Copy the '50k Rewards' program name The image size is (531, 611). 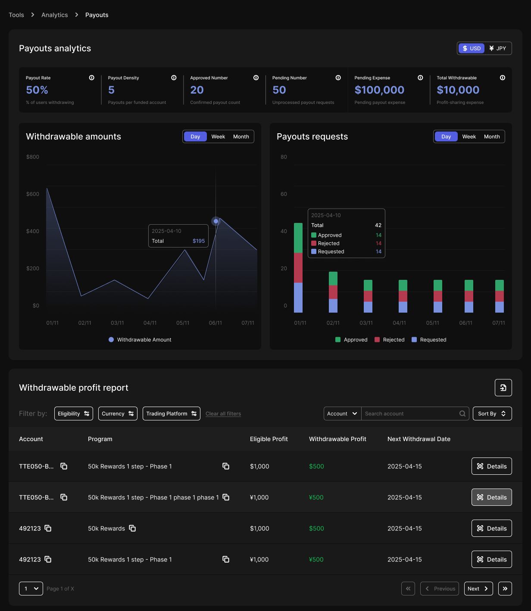(132, 528)
